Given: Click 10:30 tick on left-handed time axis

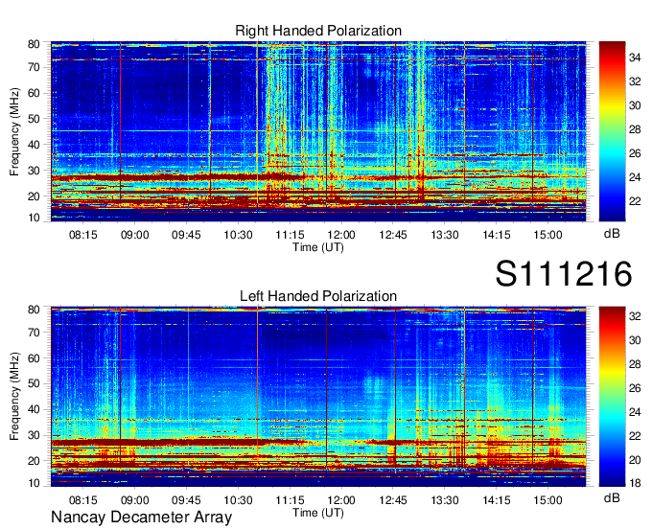Looking at the screenshot, I should [x=238, y=500].
